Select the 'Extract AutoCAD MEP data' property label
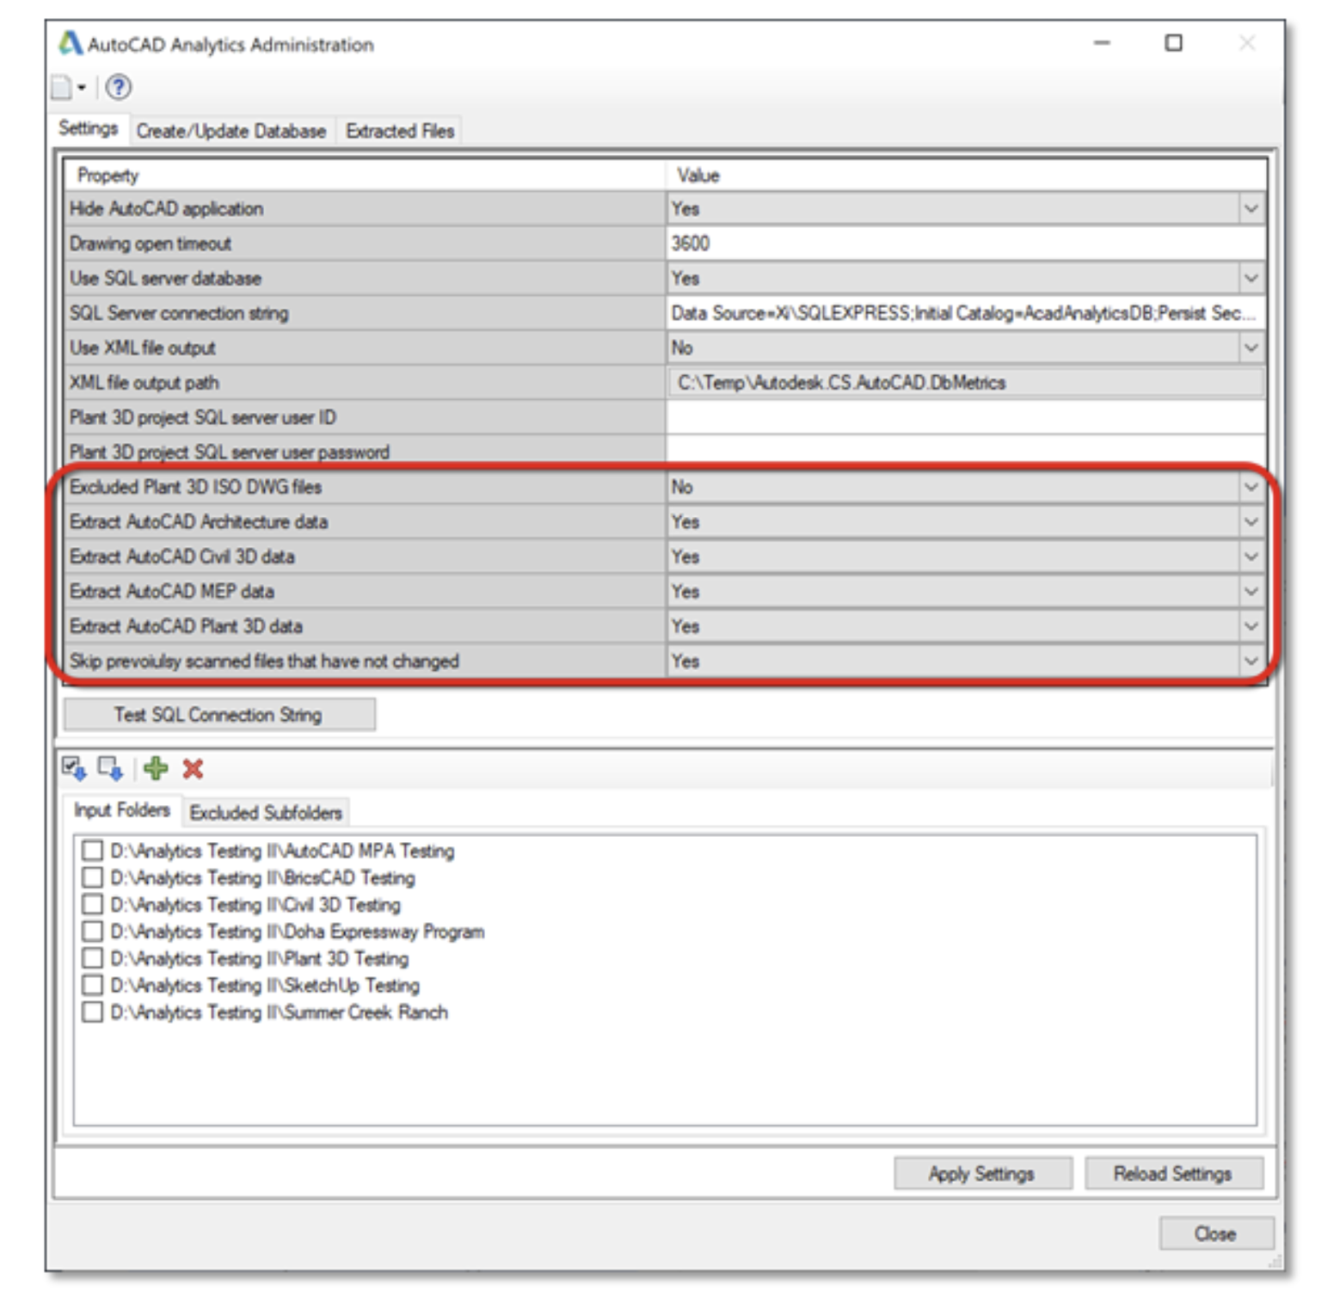1340x1310 pixels. tap(172, 592)
